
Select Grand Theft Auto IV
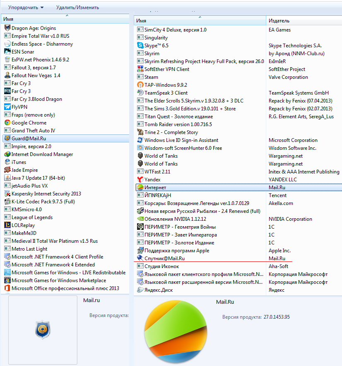(33, 130)
